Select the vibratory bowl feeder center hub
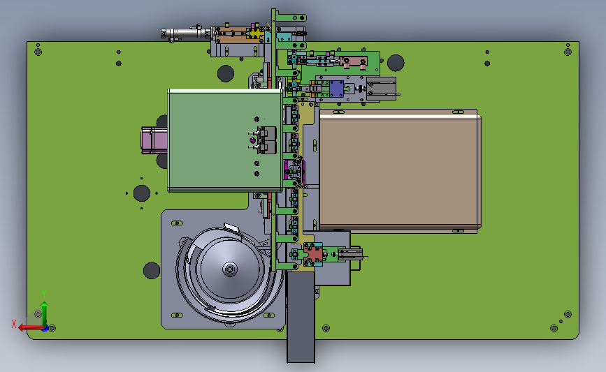 click(230, 269)
